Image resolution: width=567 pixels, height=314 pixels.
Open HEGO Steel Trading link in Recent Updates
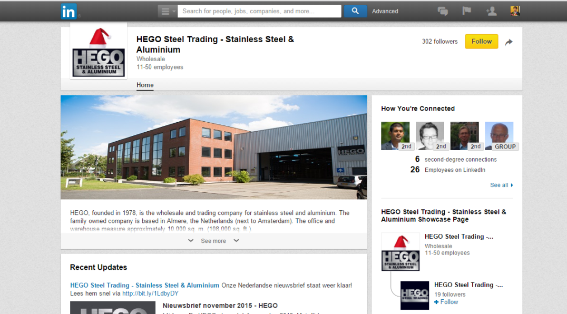(x=144, y=286)
